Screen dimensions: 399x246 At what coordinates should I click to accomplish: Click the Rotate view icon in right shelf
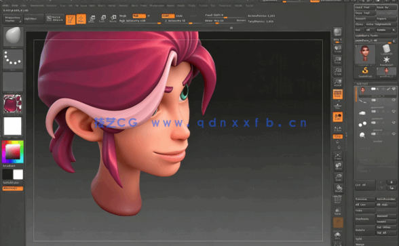[338, 188]
